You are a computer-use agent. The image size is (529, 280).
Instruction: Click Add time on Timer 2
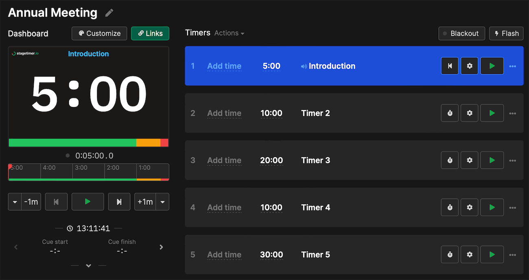coord(224,113)
